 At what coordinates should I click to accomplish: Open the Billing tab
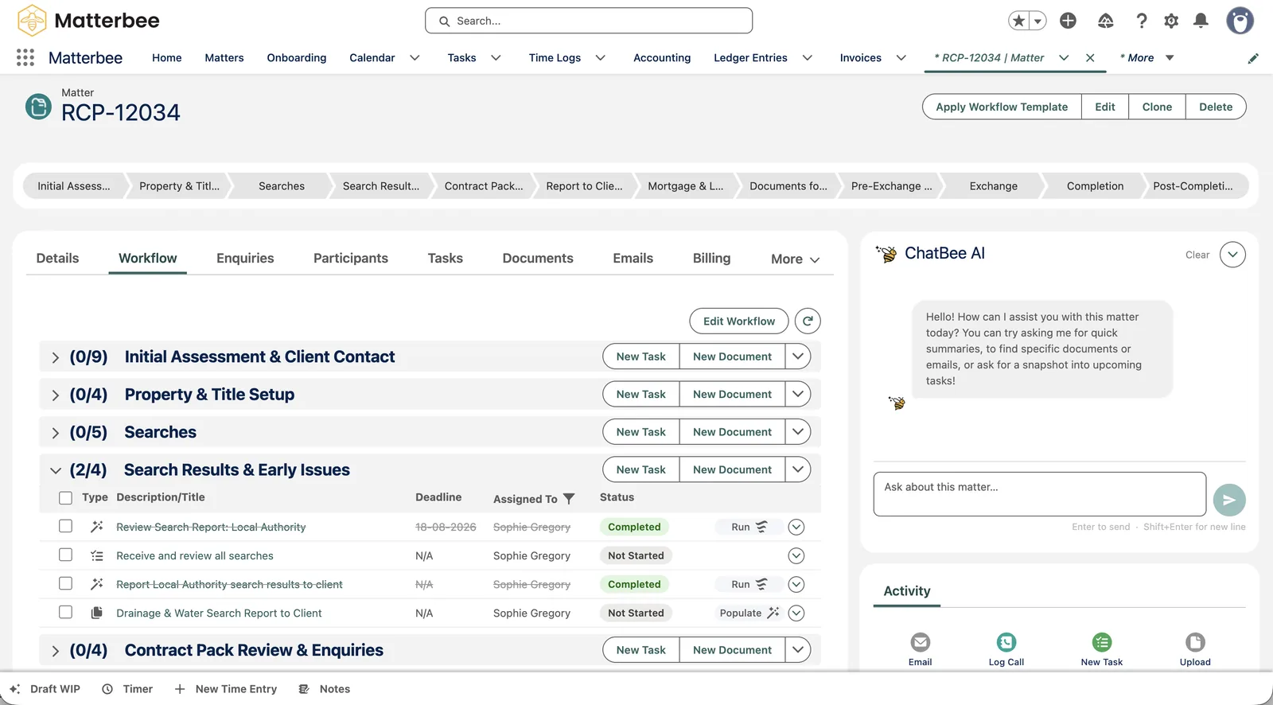tap(711, 258)
